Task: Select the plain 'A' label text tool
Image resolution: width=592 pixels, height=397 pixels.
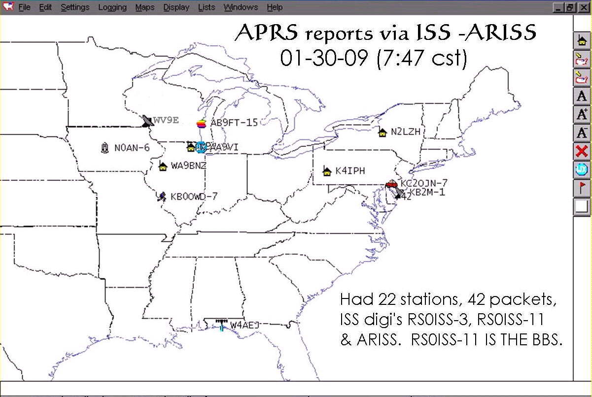Action: (582, 96)
